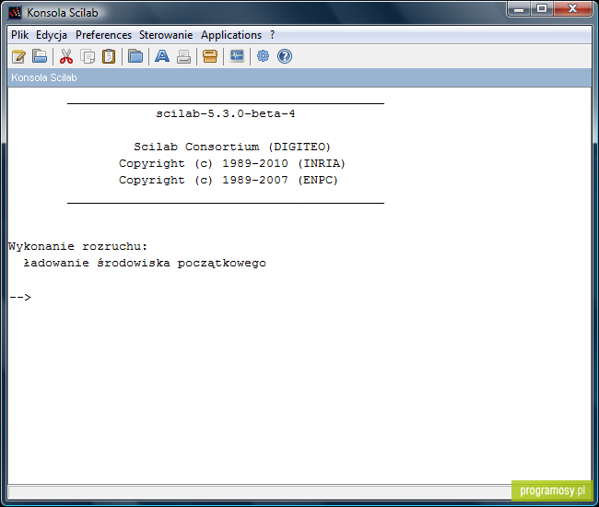Launch SciNotes editor icon

[x=18, y=56]
